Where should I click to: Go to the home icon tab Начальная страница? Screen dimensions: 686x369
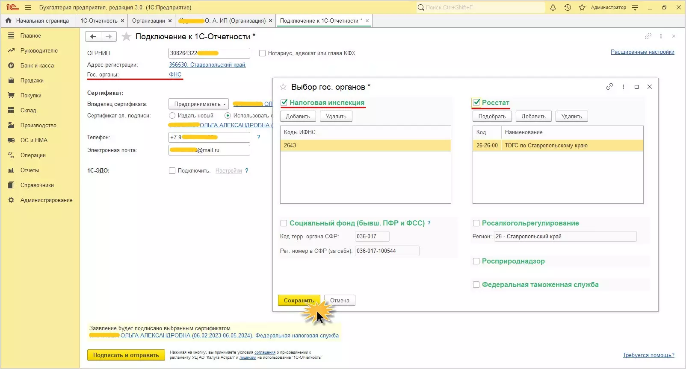[38, 20]
